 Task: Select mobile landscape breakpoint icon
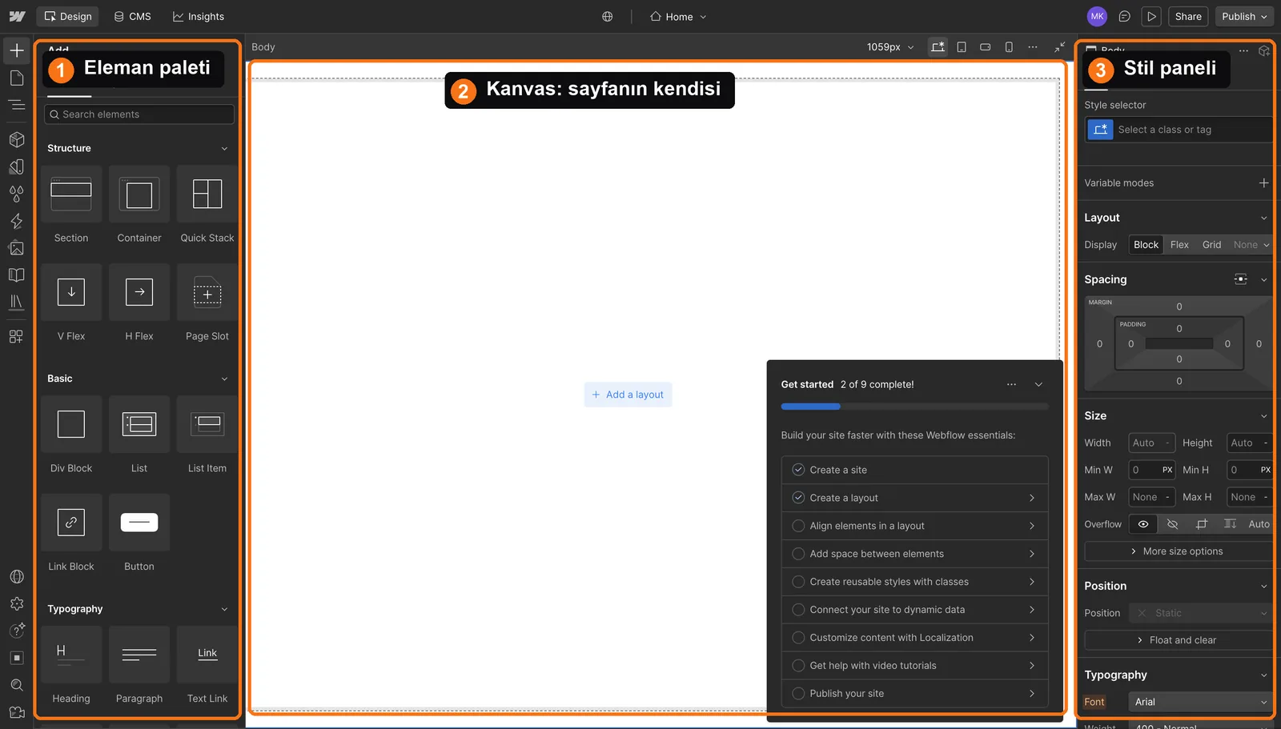tap(985, 47)
